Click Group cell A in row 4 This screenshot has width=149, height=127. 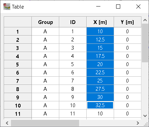pos(46,56)
